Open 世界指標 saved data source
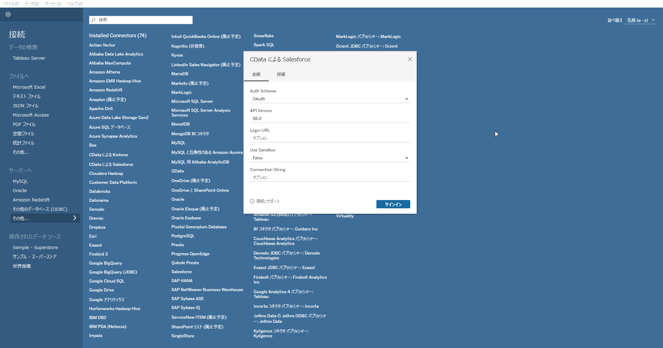 click(x=22, y=266)
